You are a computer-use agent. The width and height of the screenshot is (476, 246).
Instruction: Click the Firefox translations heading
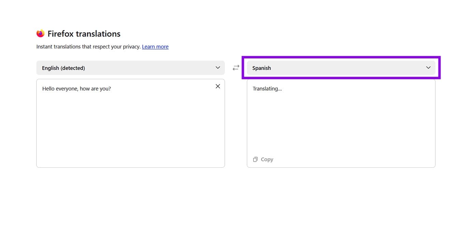click(84, 33)
